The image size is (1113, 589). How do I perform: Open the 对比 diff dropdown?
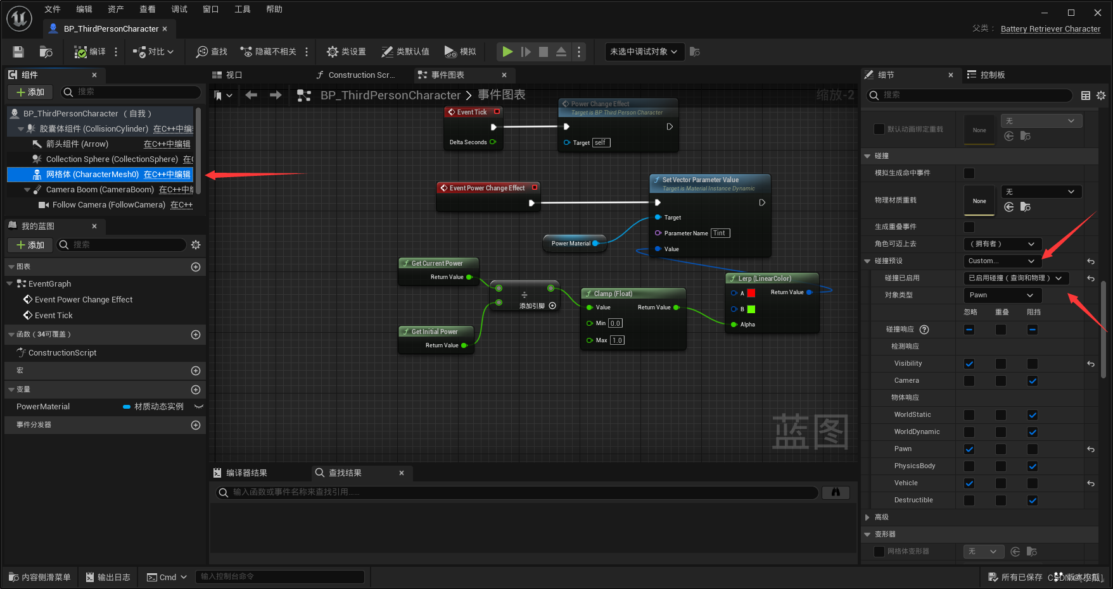153,52
